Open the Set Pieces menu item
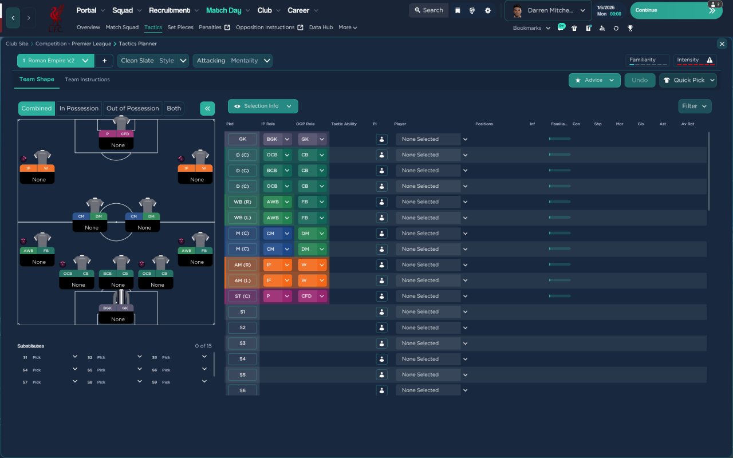733x458 pixels. [180, 27]
